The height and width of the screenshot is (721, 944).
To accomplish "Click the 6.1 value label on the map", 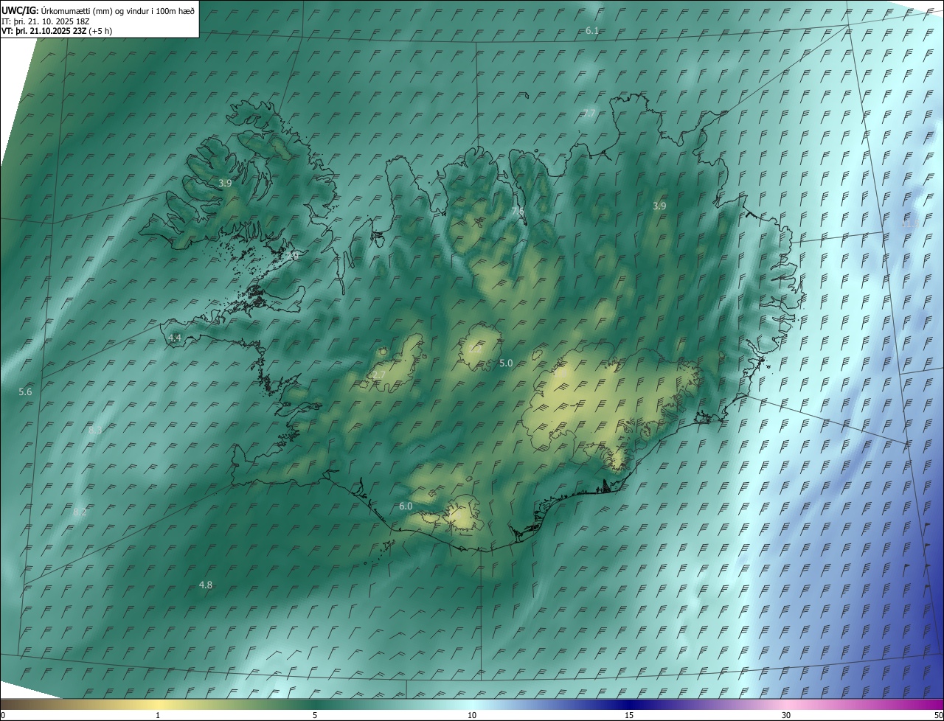I will coord(592,31).
